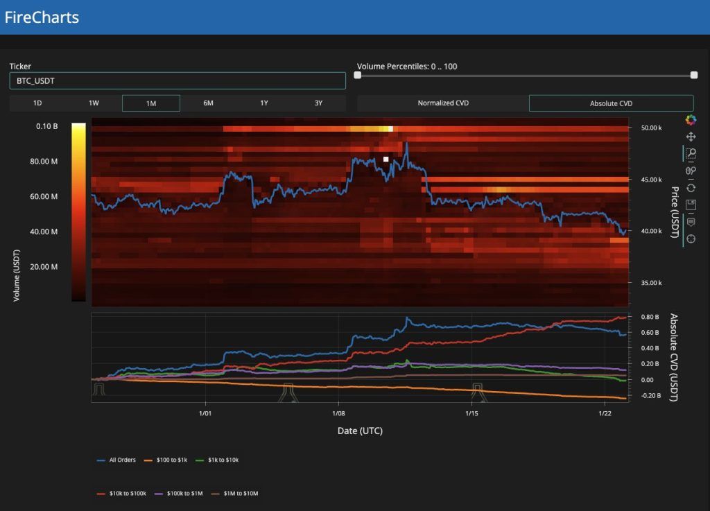Enable hover tooltip mode with the speech-bubble icon
Viewport: 710px width, 511px height.
coord(691,222)
